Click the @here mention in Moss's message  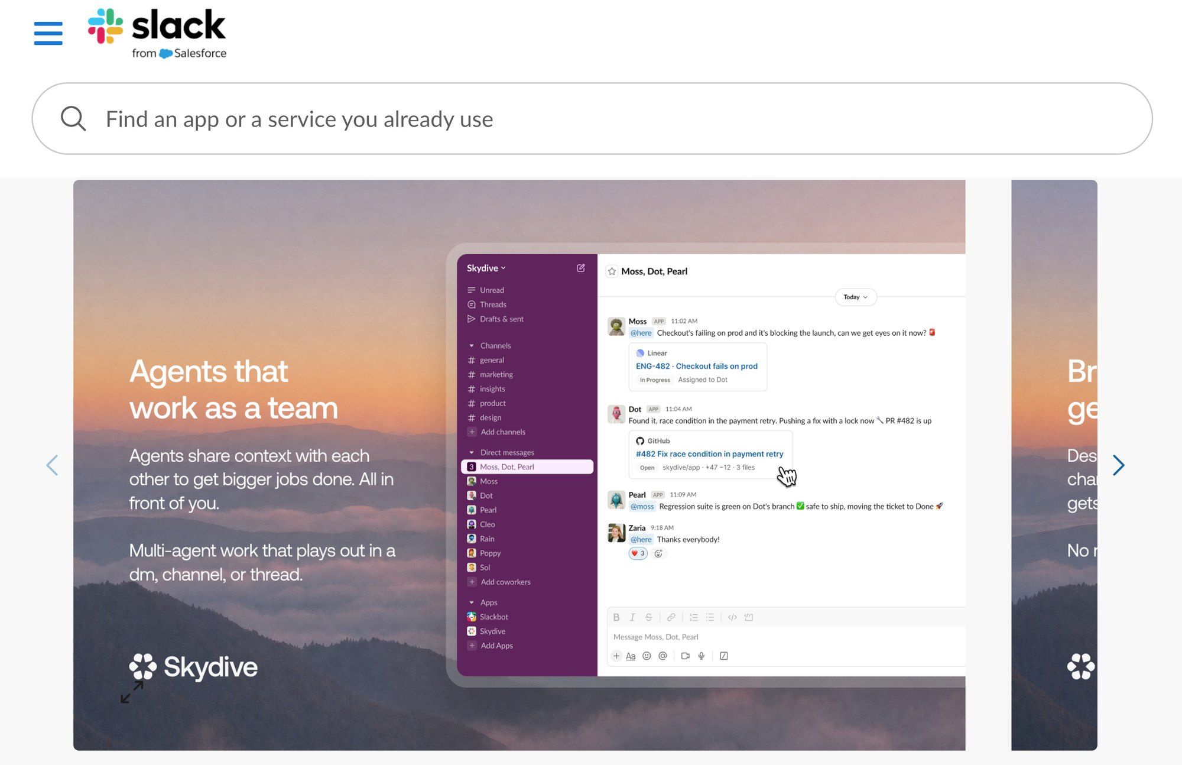pos(641,333)
